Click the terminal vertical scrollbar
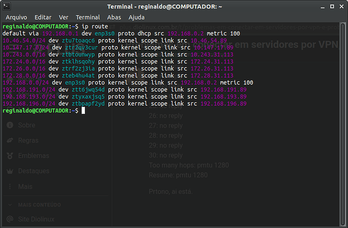 pyautogui.click(x=343, y=124)
